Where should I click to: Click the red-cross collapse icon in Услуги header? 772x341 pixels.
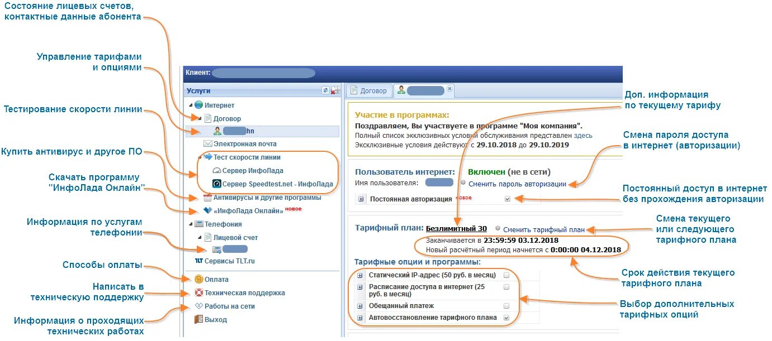[x=335, y=90]
